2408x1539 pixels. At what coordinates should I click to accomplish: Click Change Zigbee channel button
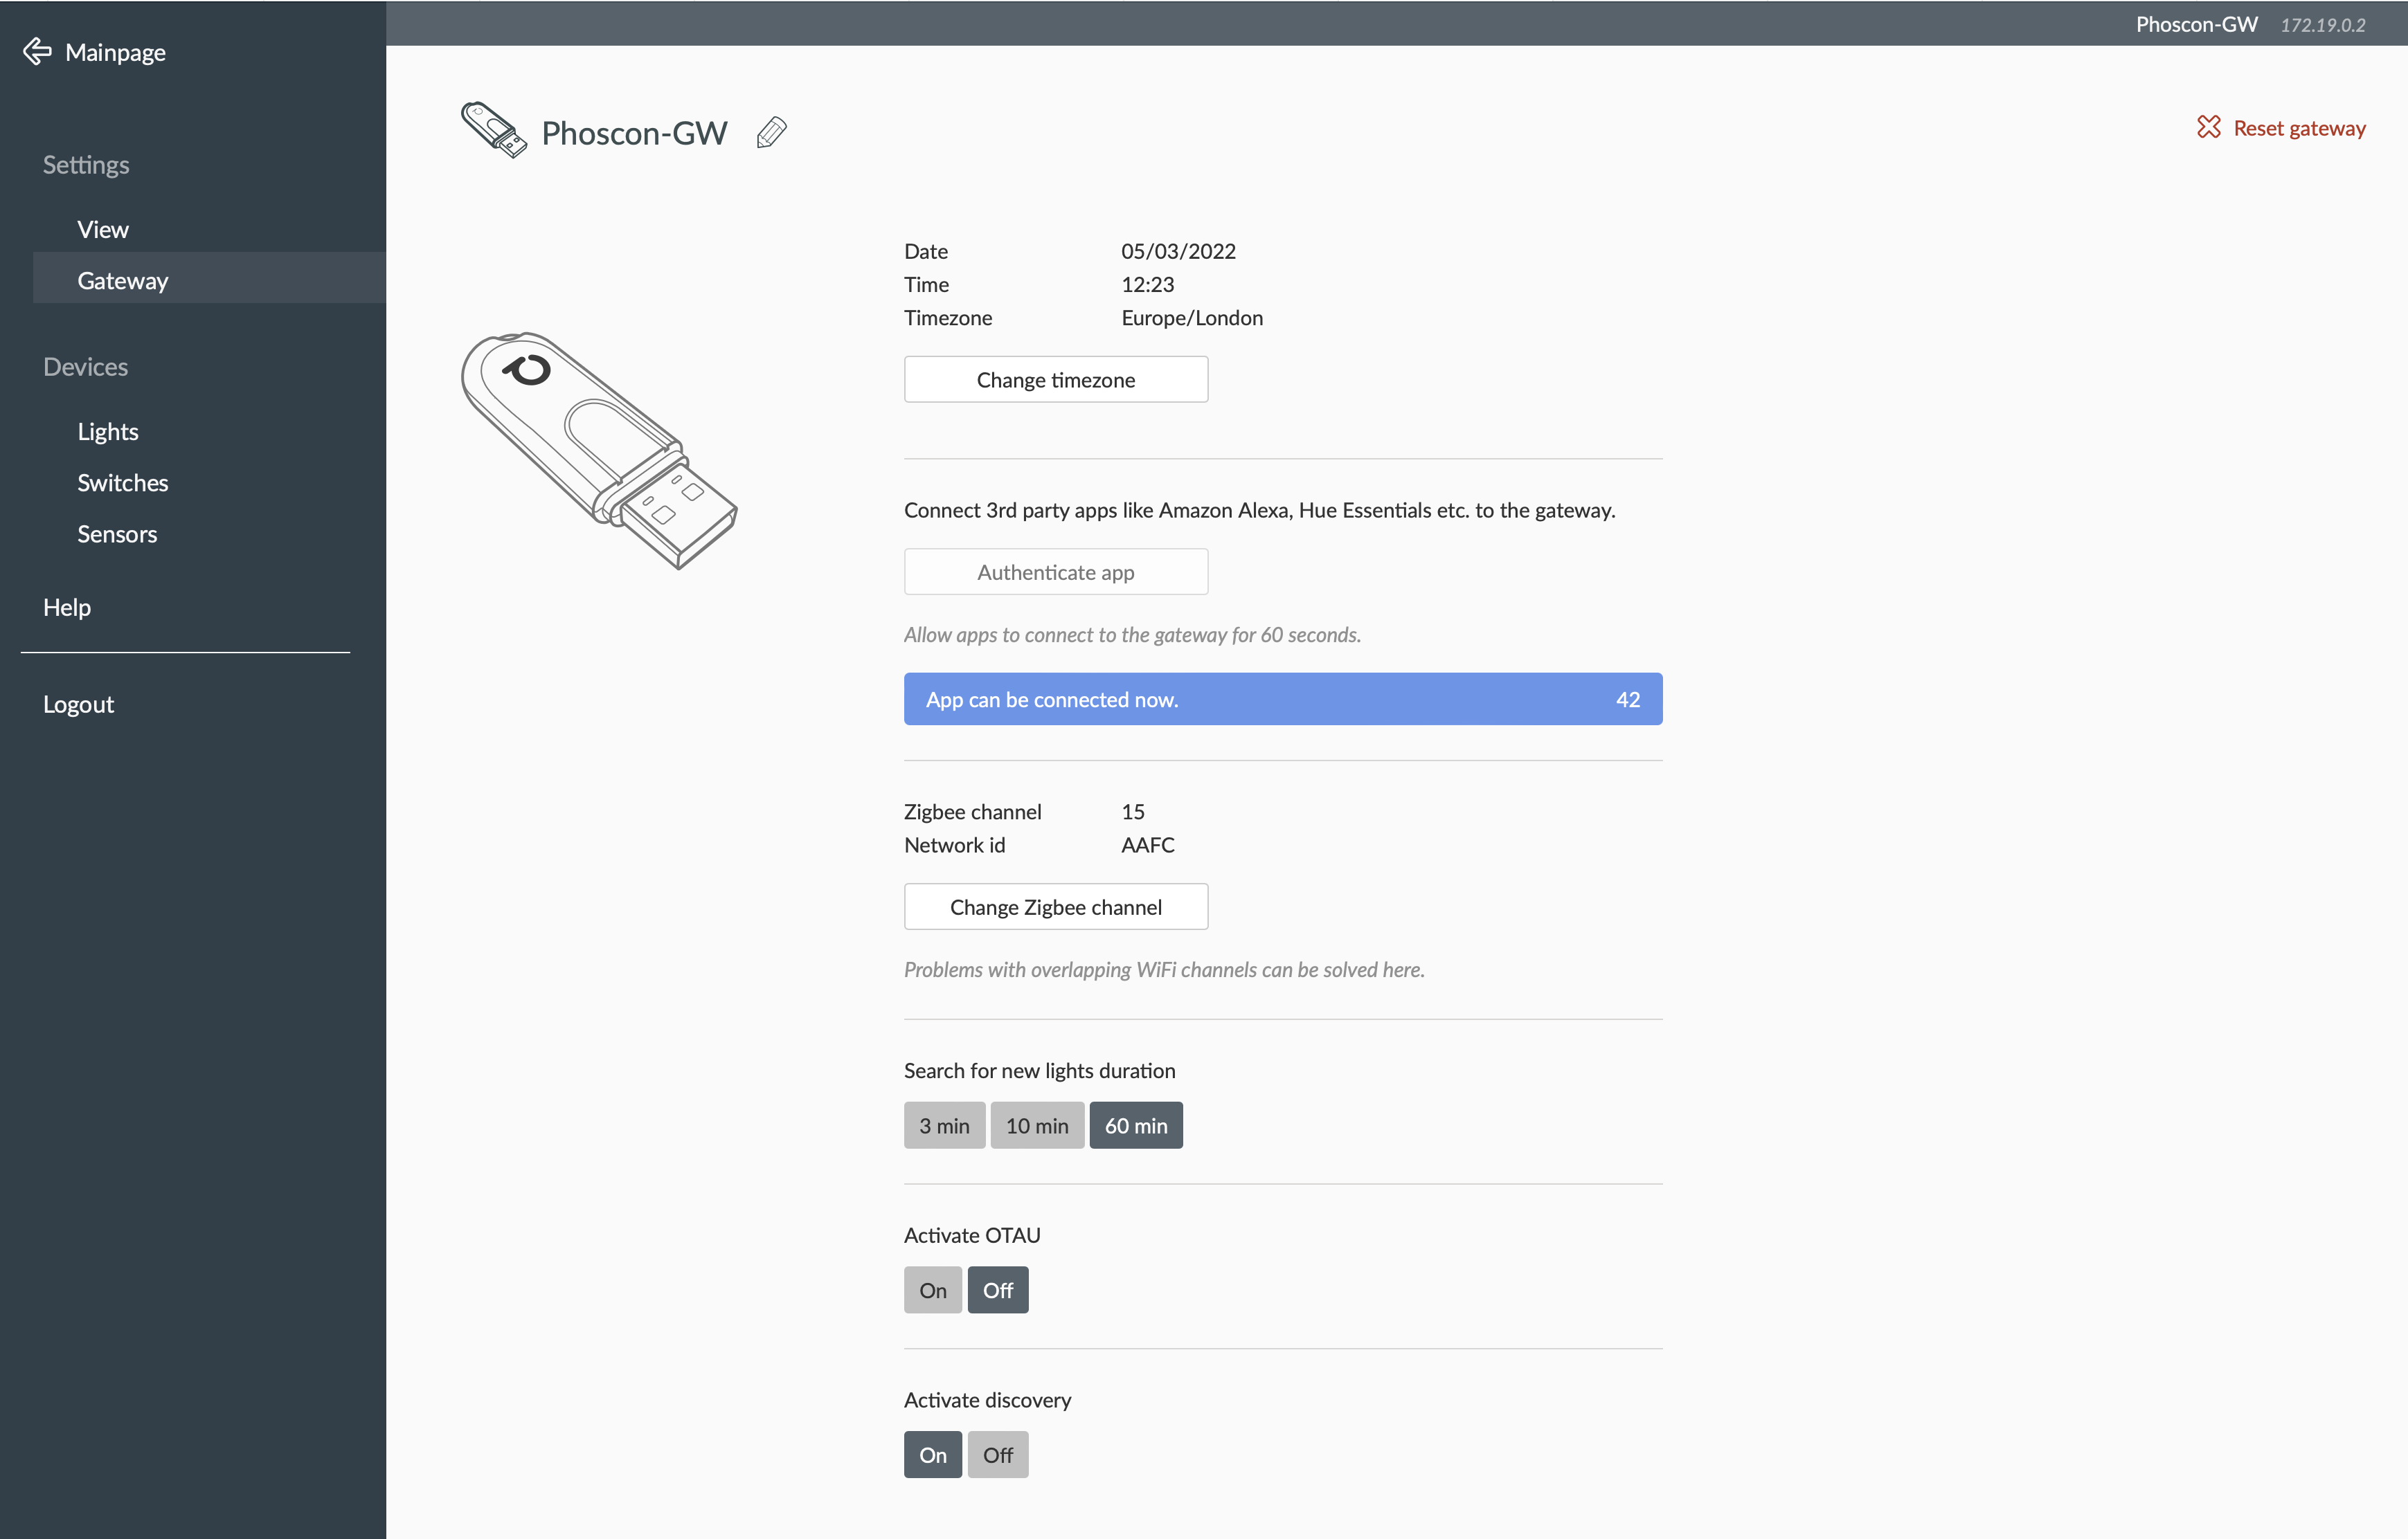[1057, 906]
